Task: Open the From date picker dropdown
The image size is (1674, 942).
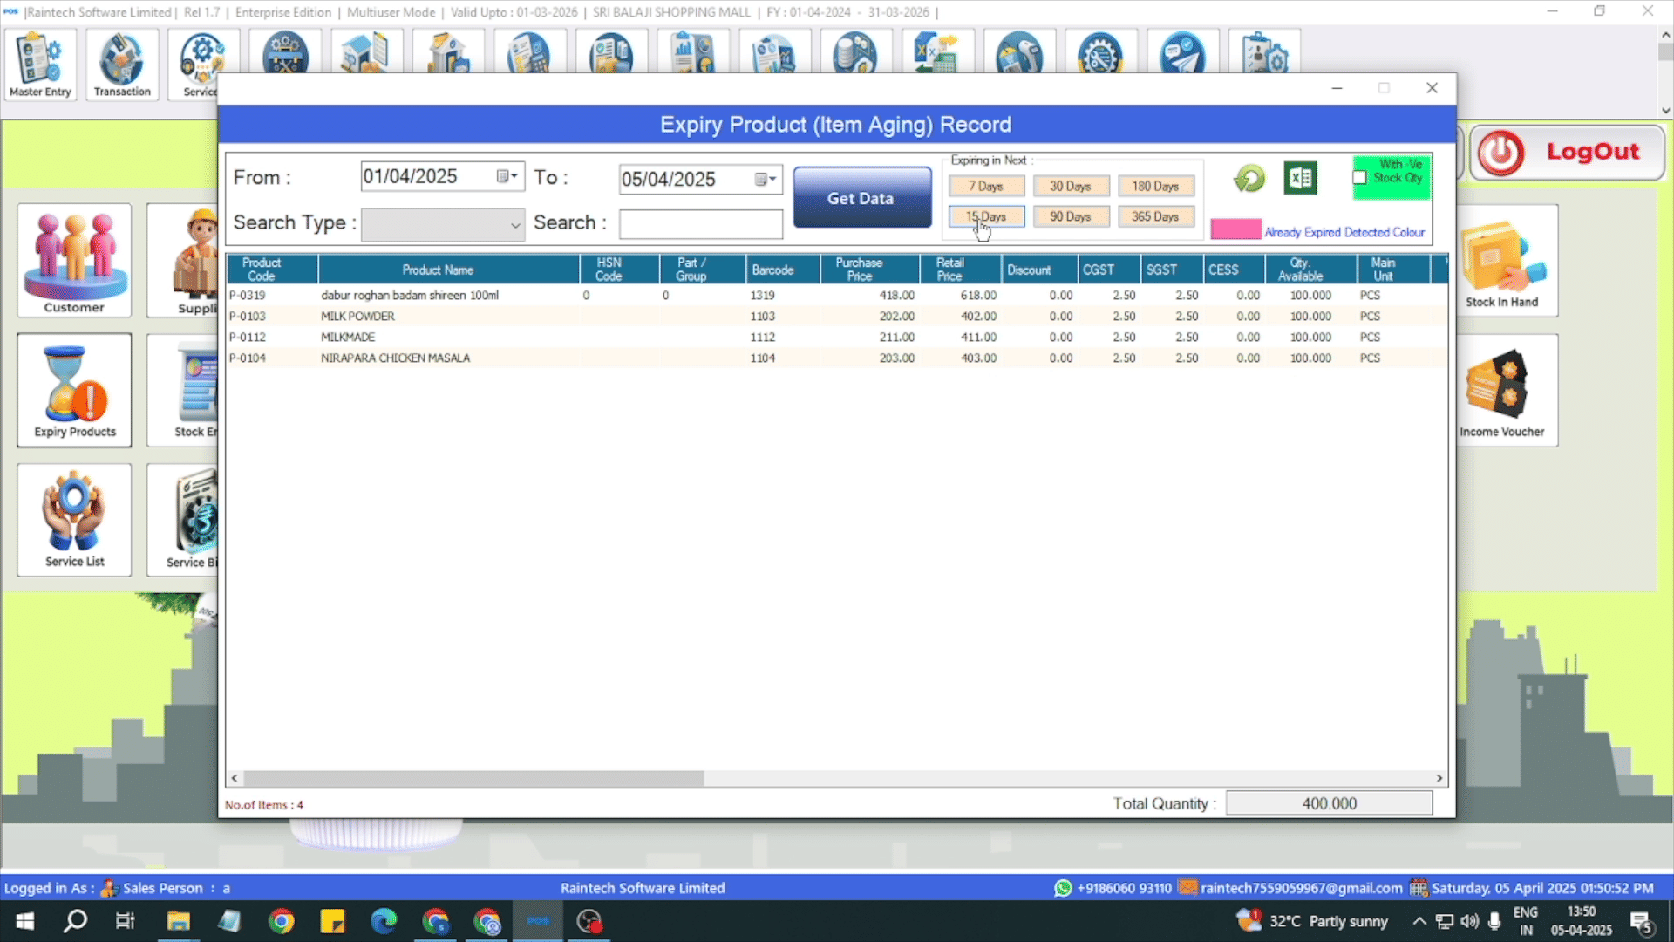Action: coord(507,176)
